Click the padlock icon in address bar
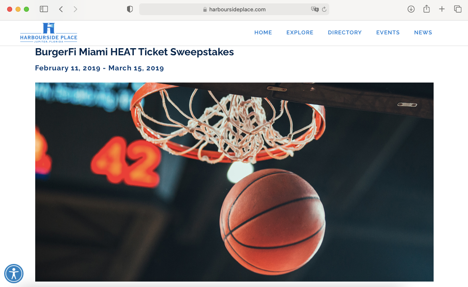This screenshot has width=468, height=287. coord(205,10)
